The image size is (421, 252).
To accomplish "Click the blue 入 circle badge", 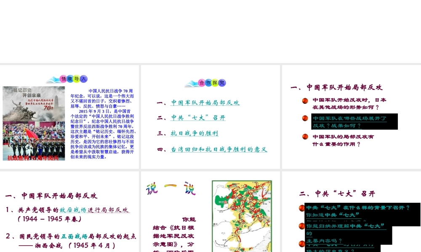I will 84,79.
